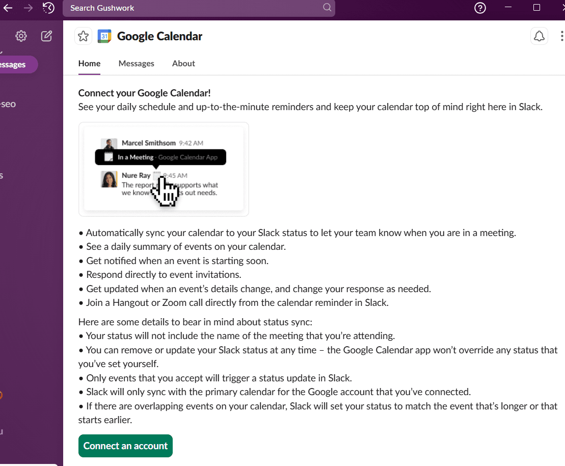The image size is (565, 466).
Task: Go back with the left arrow
Action: tap(8, 8)
